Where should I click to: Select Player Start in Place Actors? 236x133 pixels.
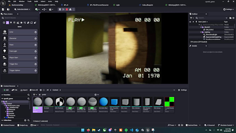[x=19, y=58]
